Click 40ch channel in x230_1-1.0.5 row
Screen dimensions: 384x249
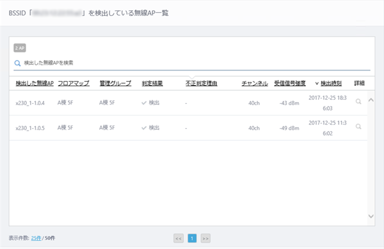[x=254, y=128]
